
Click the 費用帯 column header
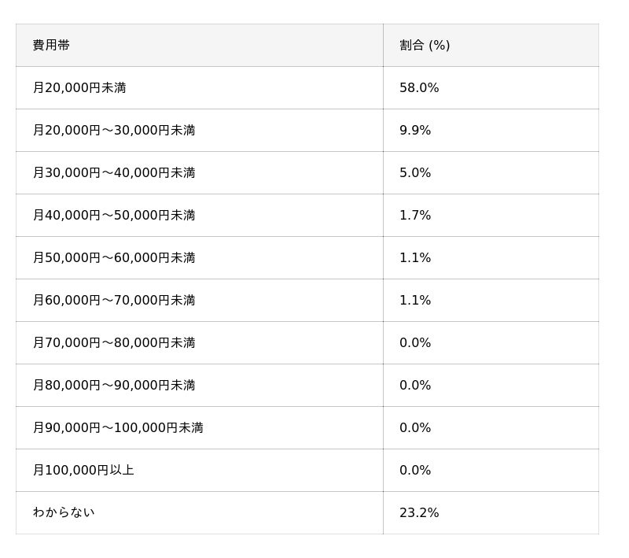tap(51, 46)
